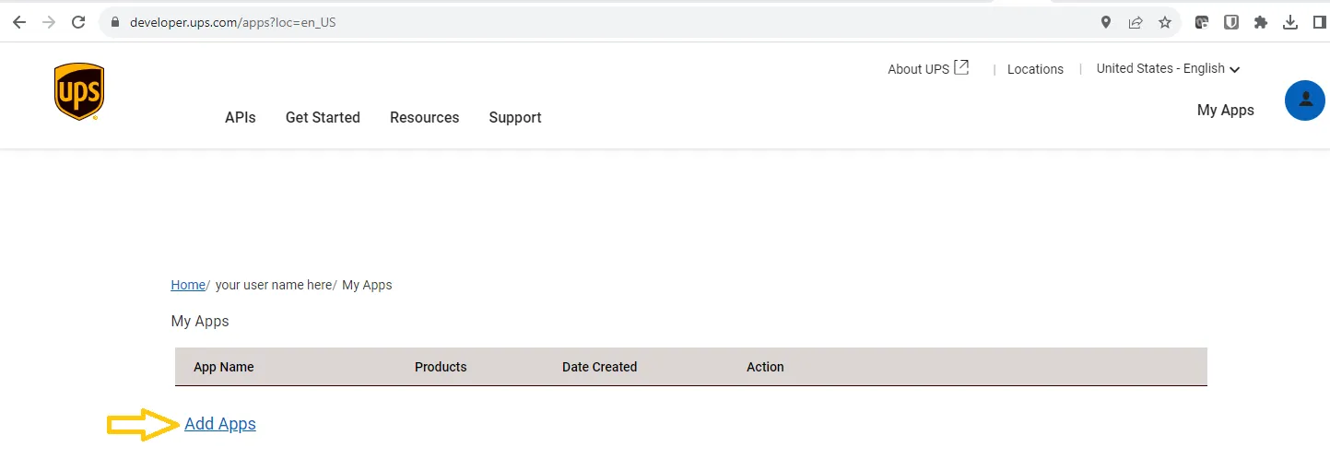Expand the United States - English language dropdown
1330x459 pixels.
click(x=1168, y=68)
